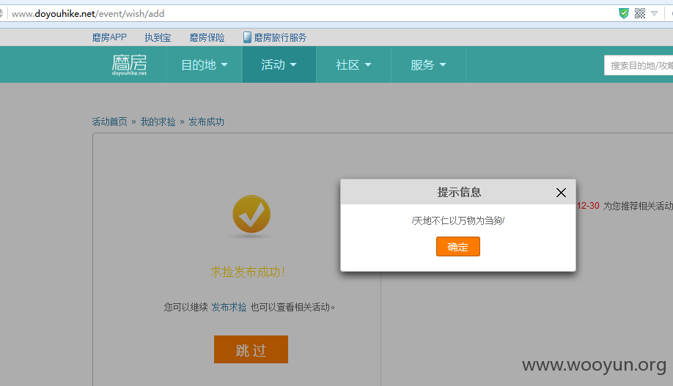Click the browser address bar URL
The height and width of the screenshot is (386, 673).
point(88,14)
